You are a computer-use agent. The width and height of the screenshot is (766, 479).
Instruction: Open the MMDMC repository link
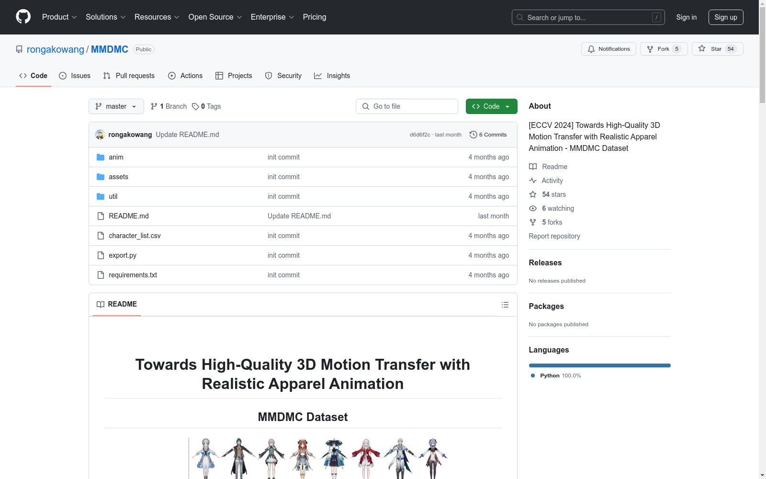point(110,49)
